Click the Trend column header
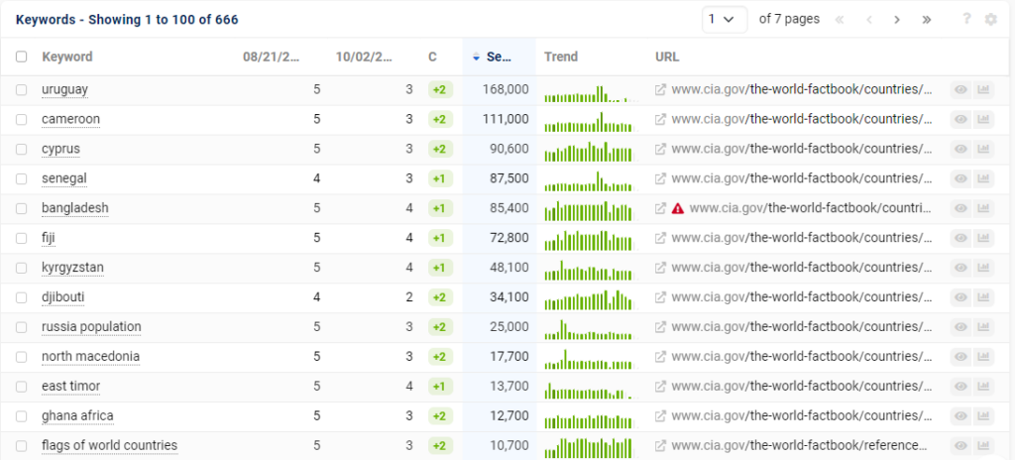Image resolution: width=1015 pixels, height=460 pixels. 561,57
